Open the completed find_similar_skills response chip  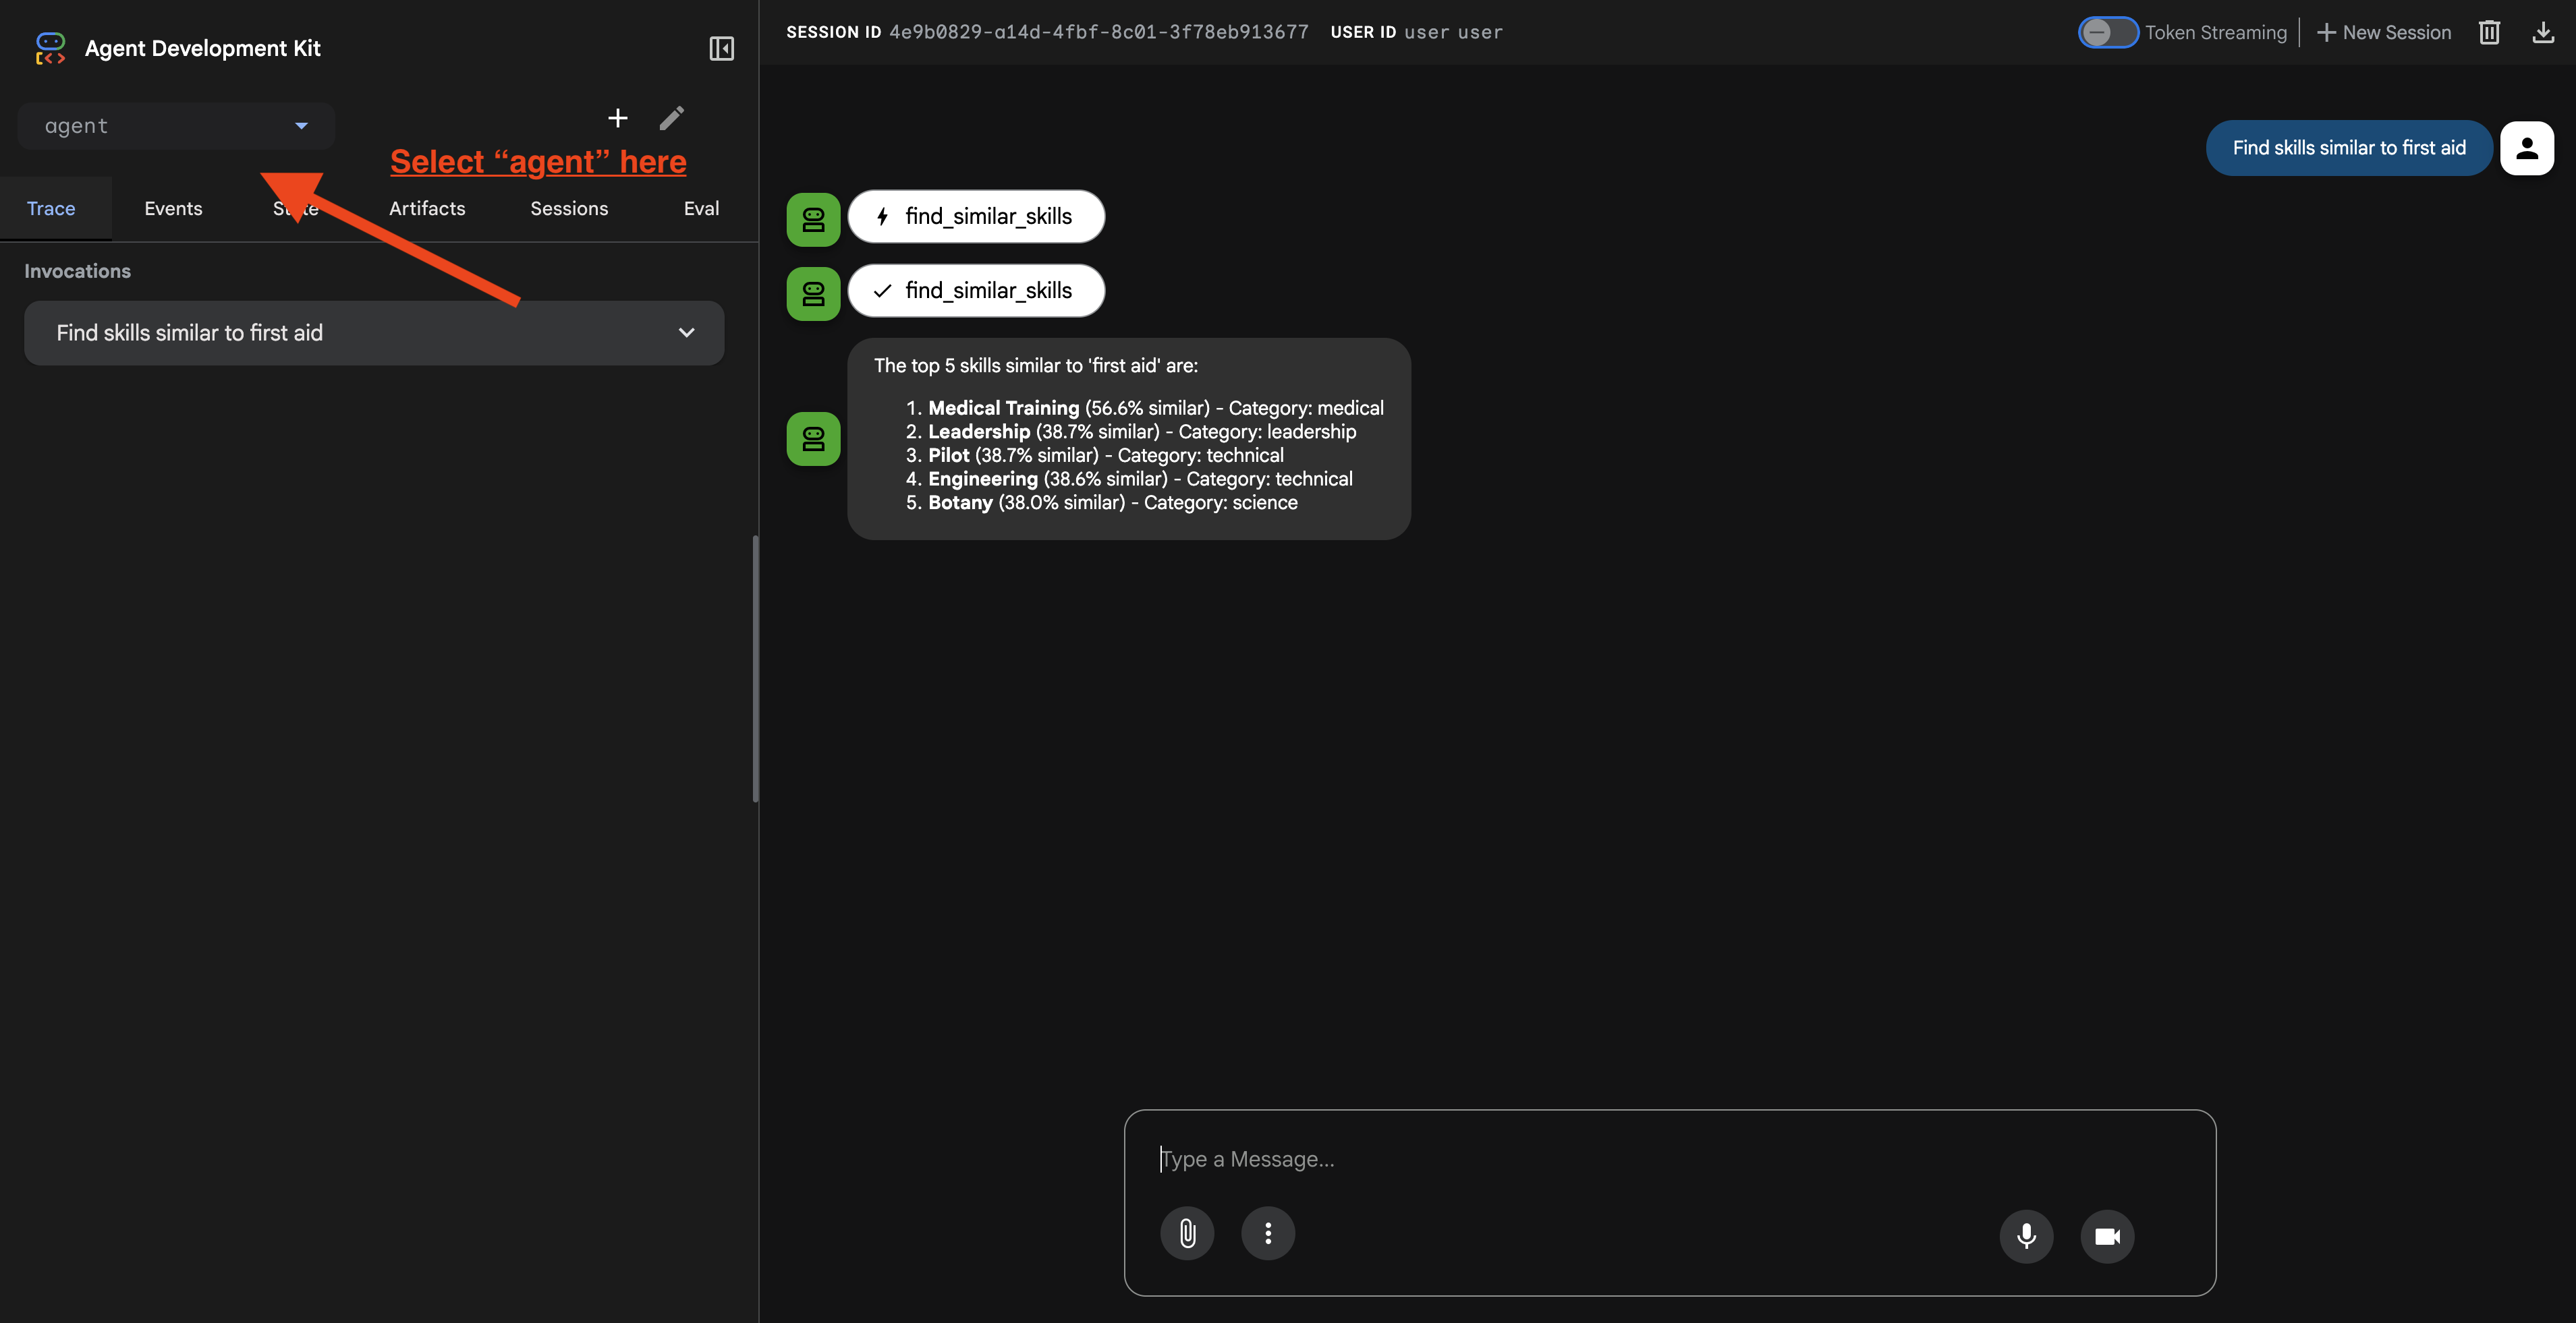pos(976,291)
